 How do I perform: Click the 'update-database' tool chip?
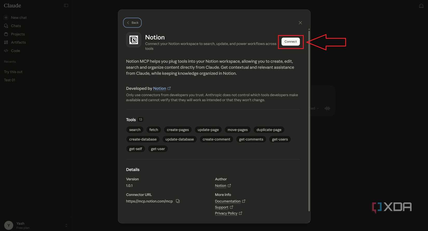[180, 139]
